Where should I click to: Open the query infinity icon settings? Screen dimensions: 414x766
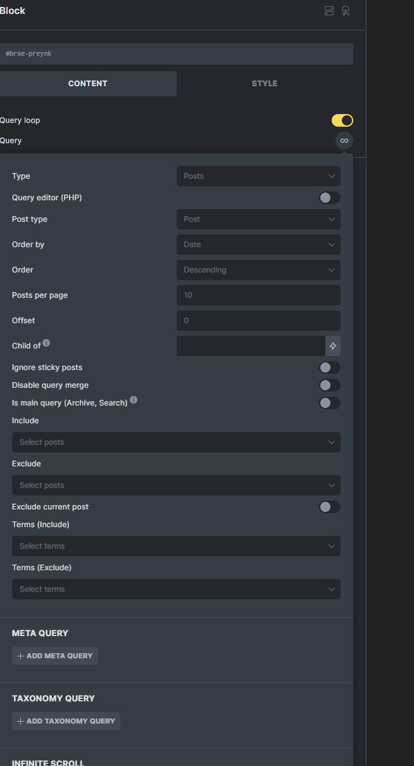coord(344,141)
